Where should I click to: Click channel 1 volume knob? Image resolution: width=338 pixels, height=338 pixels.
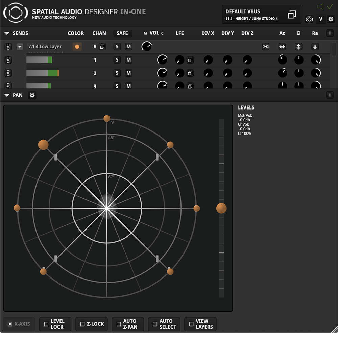(162, 60)
